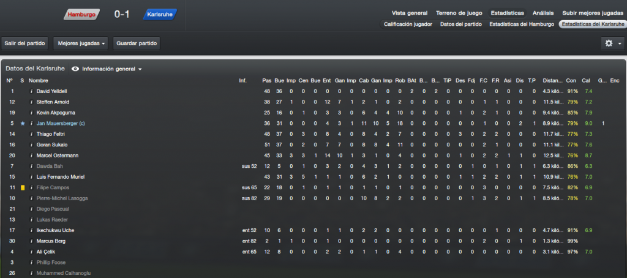Image resolution: width=627 pixels, height=278 pixels.
Task: Open the settings gear icon
Action: point(609,43)
